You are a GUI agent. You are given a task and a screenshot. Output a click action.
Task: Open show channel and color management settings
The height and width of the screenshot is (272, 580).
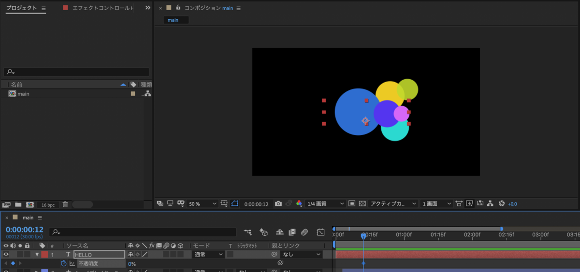299,204
